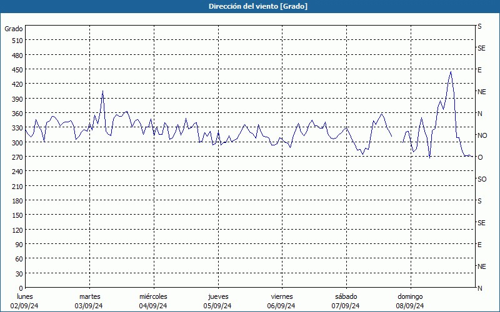Click the 'NE' compass label at 390 level

[x=482, y=92]
